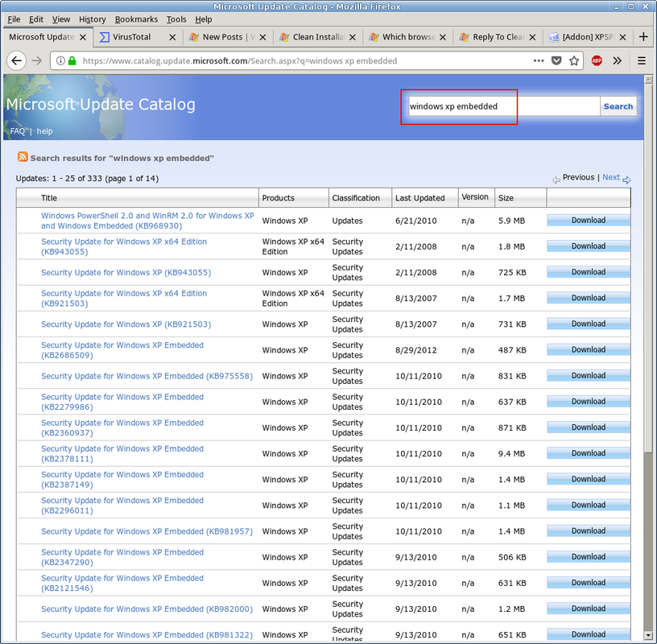Viewport: 657px width, 644px height.
Task: Close the New Posts tab
Action: tap(262, 37)
